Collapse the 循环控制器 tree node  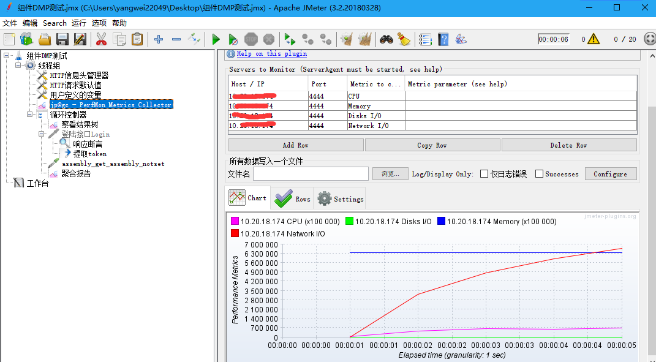(29, 114)
